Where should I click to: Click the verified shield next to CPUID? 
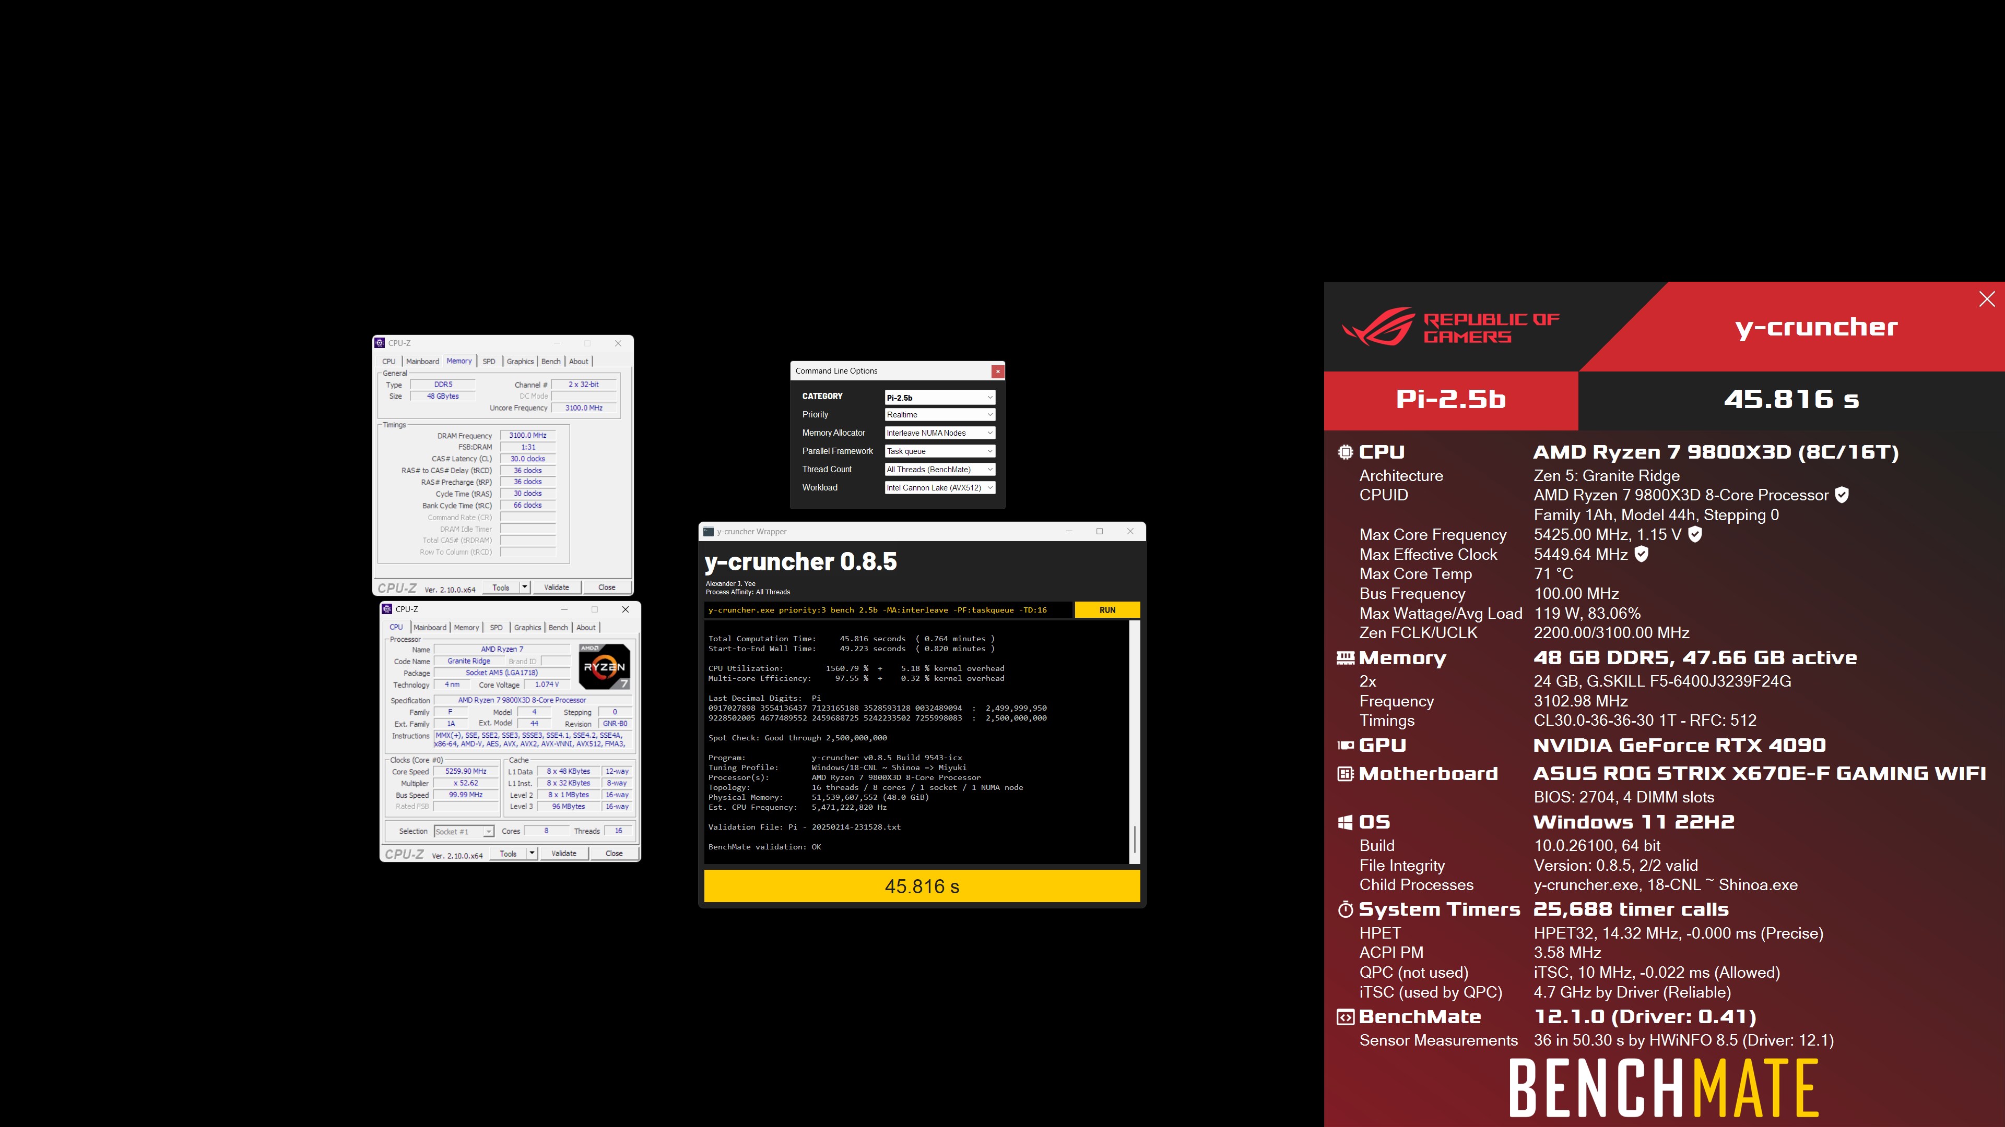pyautogui.click(x=1842, y=495)
